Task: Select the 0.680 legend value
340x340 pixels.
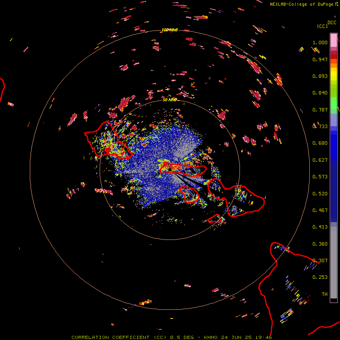Action: [320, 143]
